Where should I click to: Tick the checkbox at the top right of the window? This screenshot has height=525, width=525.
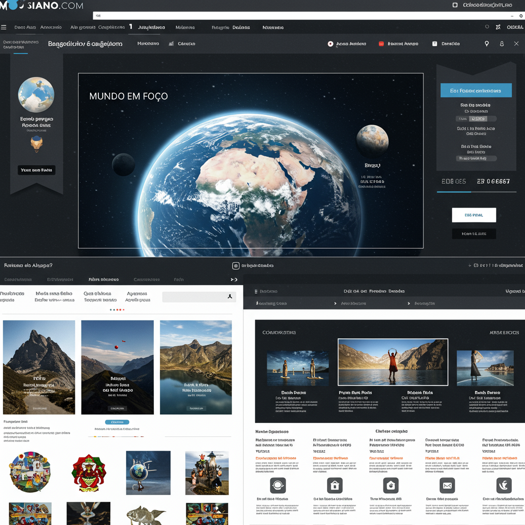pyautogui.click(x=455, y=5)
